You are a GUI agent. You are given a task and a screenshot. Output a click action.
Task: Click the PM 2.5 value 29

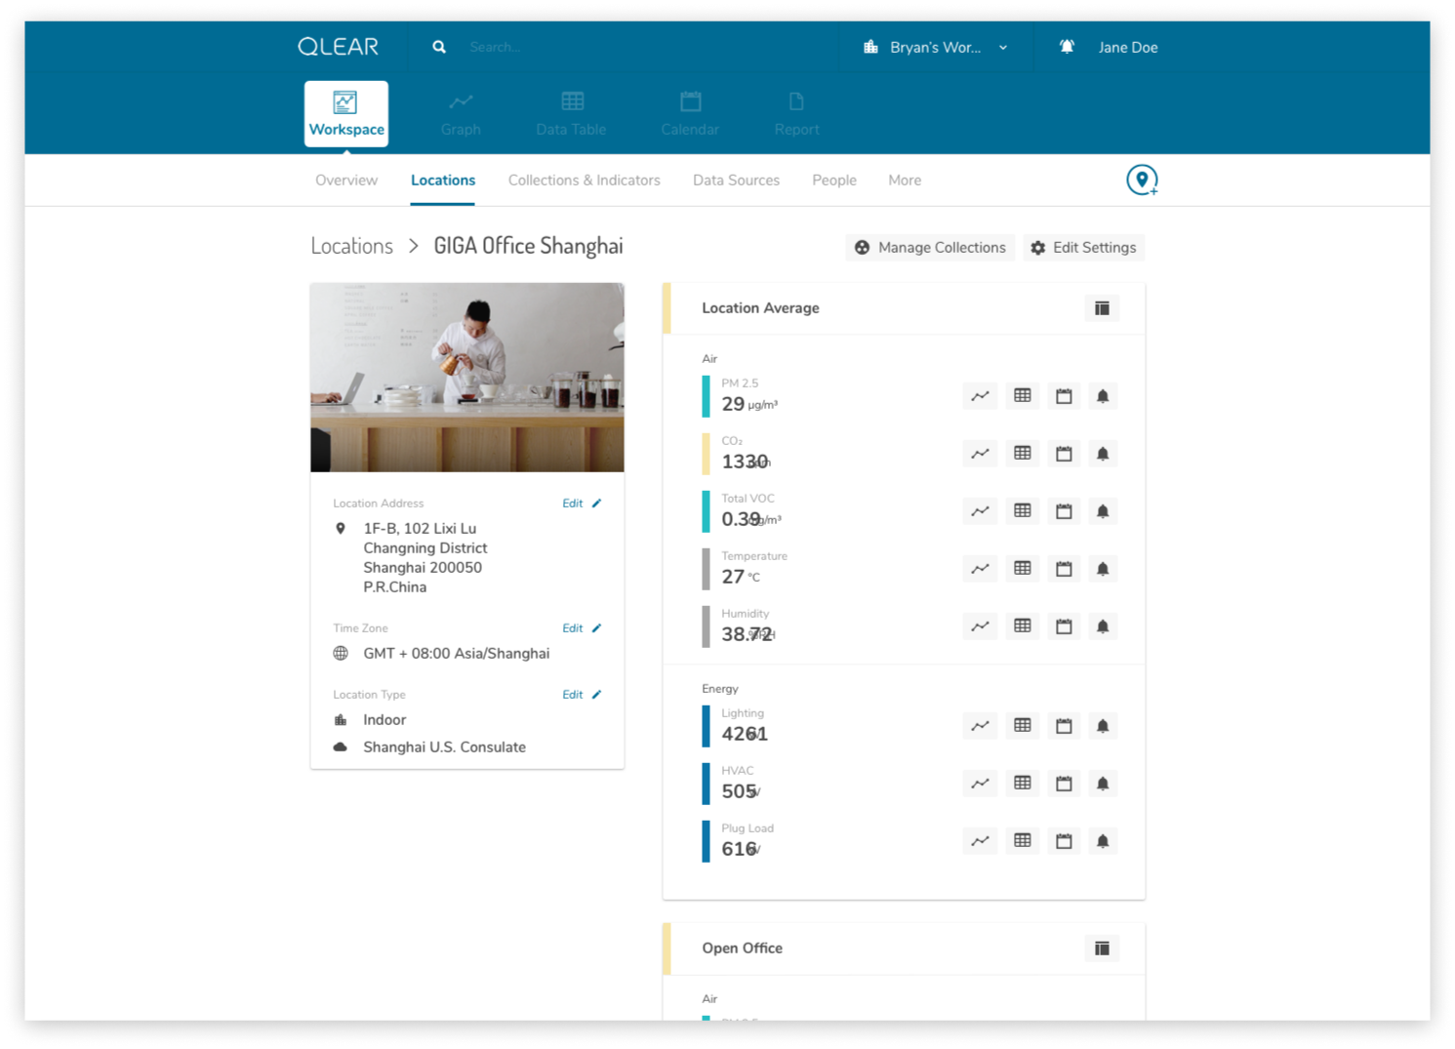coord(733,404)
